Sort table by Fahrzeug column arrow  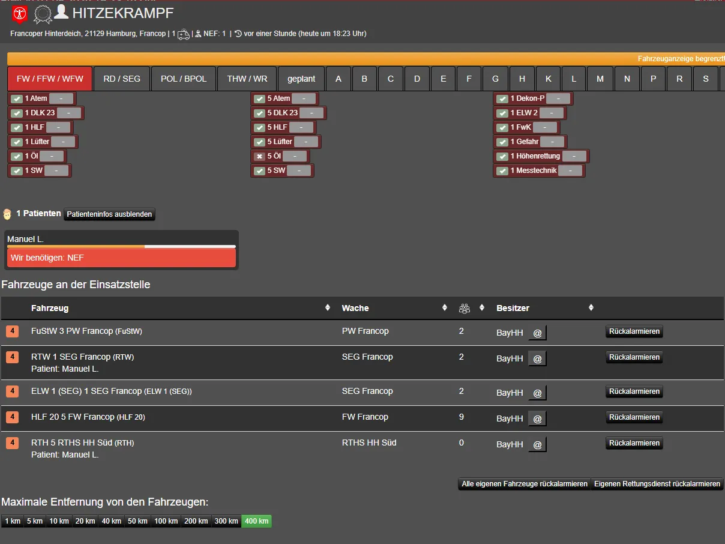click(328, 307)
